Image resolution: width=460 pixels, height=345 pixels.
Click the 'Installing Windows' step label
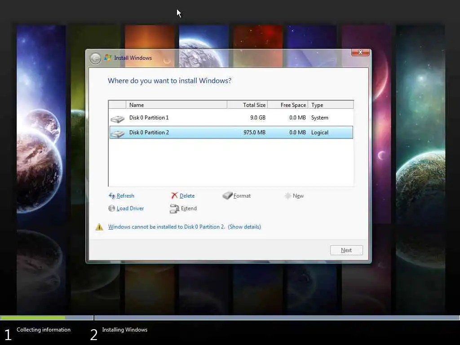125,329
